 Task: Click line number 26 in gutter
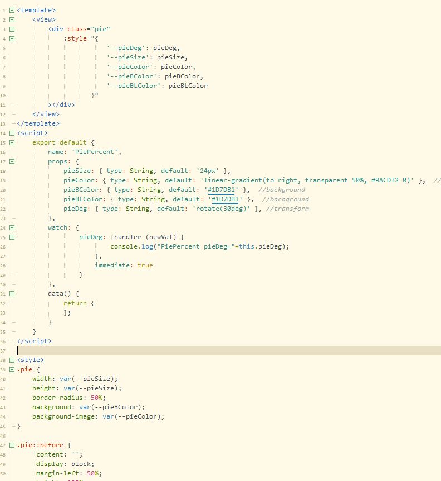tap(3, 247)
